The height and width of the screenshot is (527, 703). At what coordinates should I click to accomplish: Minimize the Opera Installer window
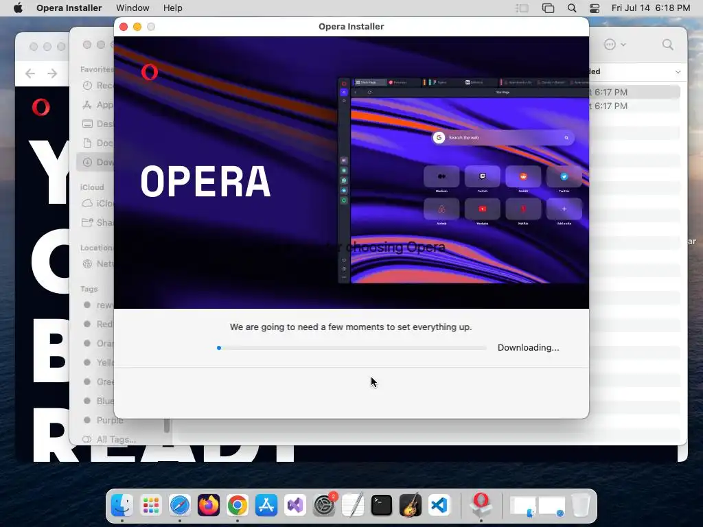point(137,27)
